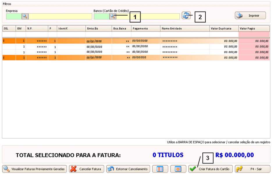
Task: Open Visualizar Faturas Previamente Geradas
Action: [x=35, y=169]
